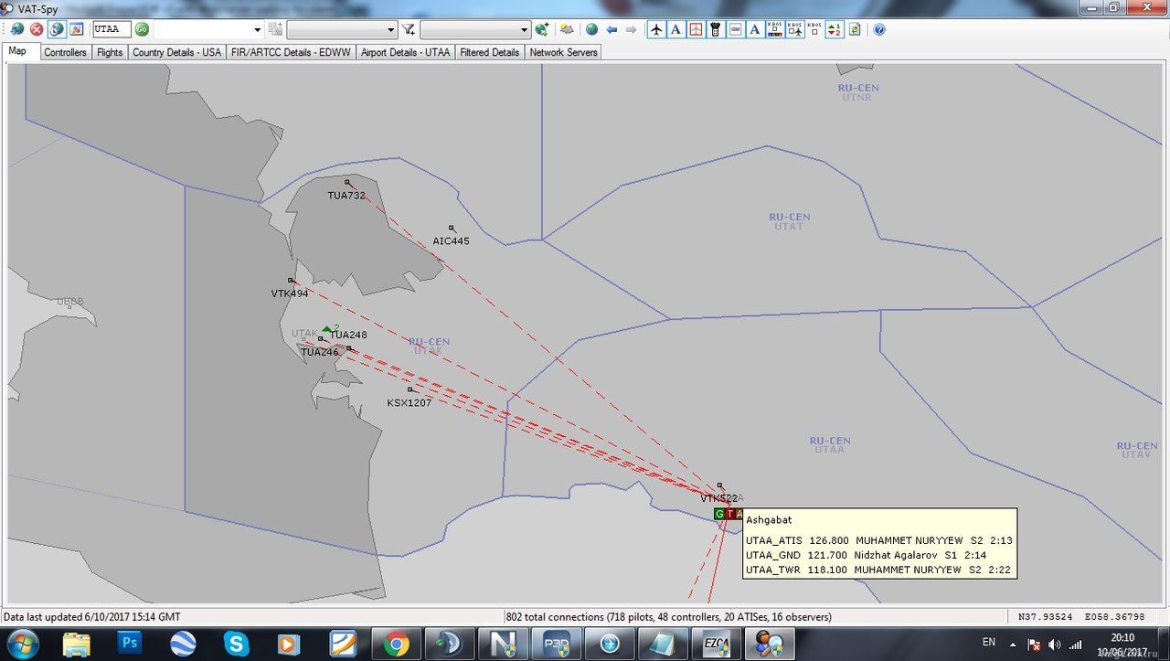Open the first grayed combo box dropdown

[x=390, y=29]
